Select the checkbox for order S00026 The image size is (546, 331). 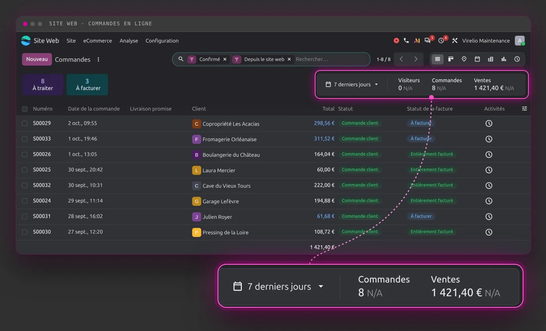25,154
